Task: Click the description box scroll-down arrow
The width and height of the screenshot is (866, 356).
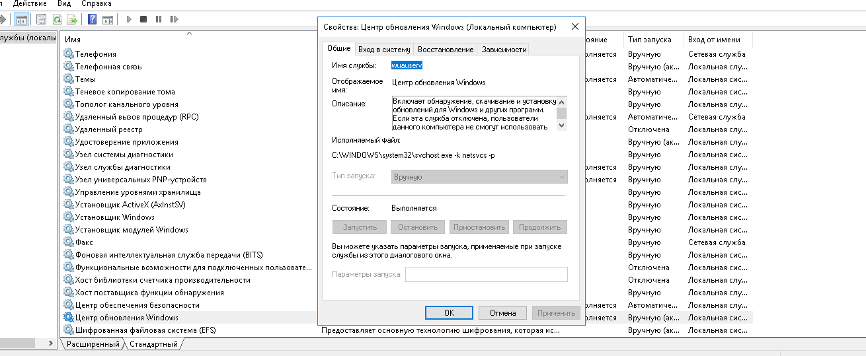Action: point(562,125)
